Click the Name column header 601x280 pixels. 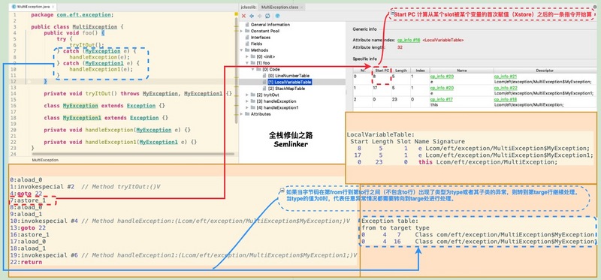[461, 71]
